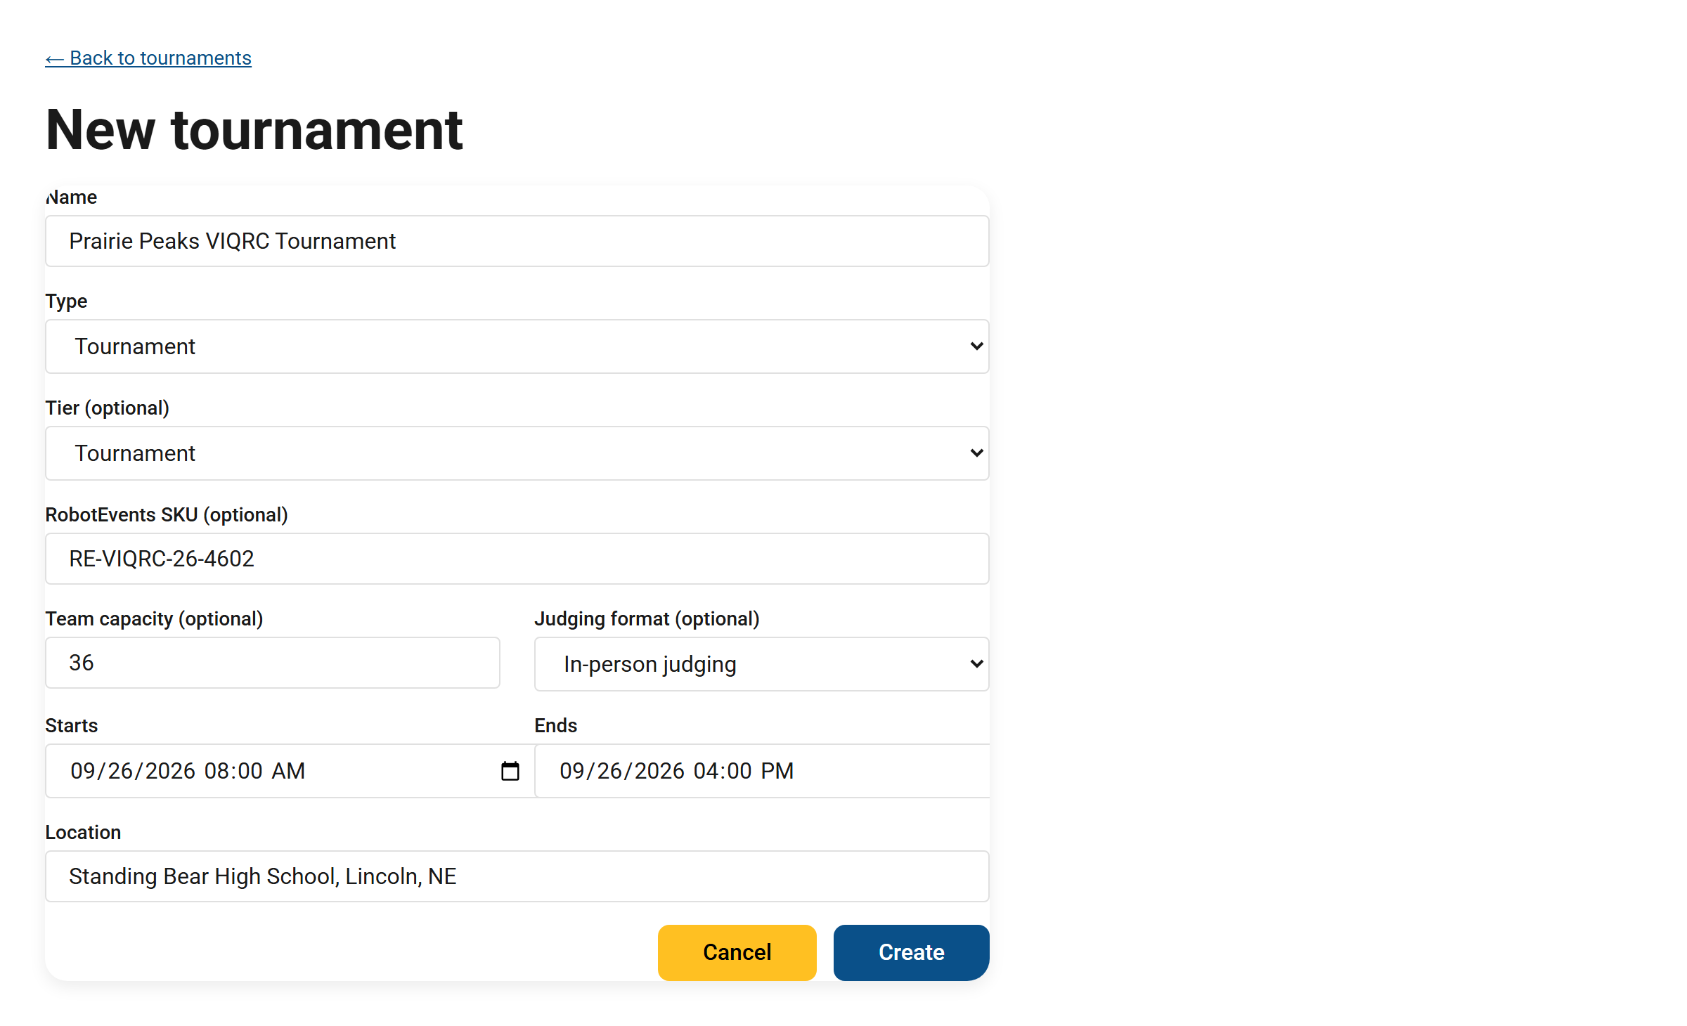Open the Type dropdown
Viewport: 1687px width, 1026px height.
pos(517,346)
